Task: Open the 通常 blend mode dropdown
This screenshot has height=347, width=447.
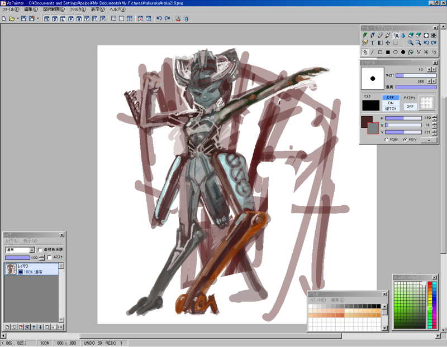Action: coord(31,249)
